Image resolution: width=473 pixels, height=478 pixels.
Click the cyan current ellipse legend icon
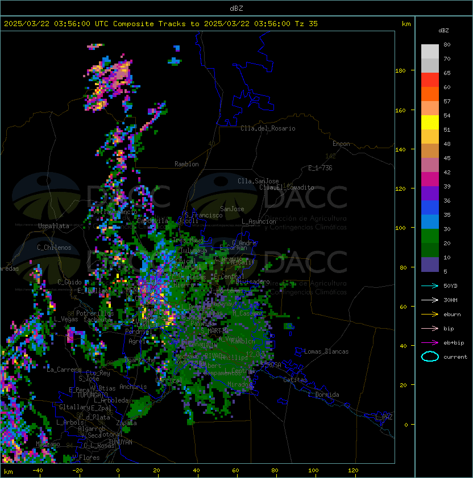(x=430, y=357)
